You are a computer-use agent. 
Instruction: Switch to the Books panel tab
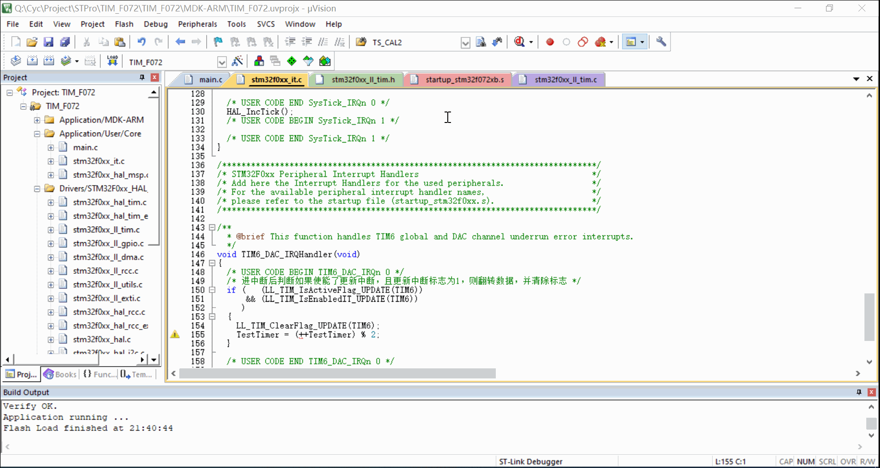(60, 374)
